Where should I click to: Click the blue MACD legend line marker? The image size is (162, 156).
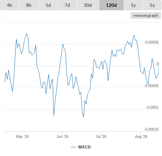pos(74,147)
